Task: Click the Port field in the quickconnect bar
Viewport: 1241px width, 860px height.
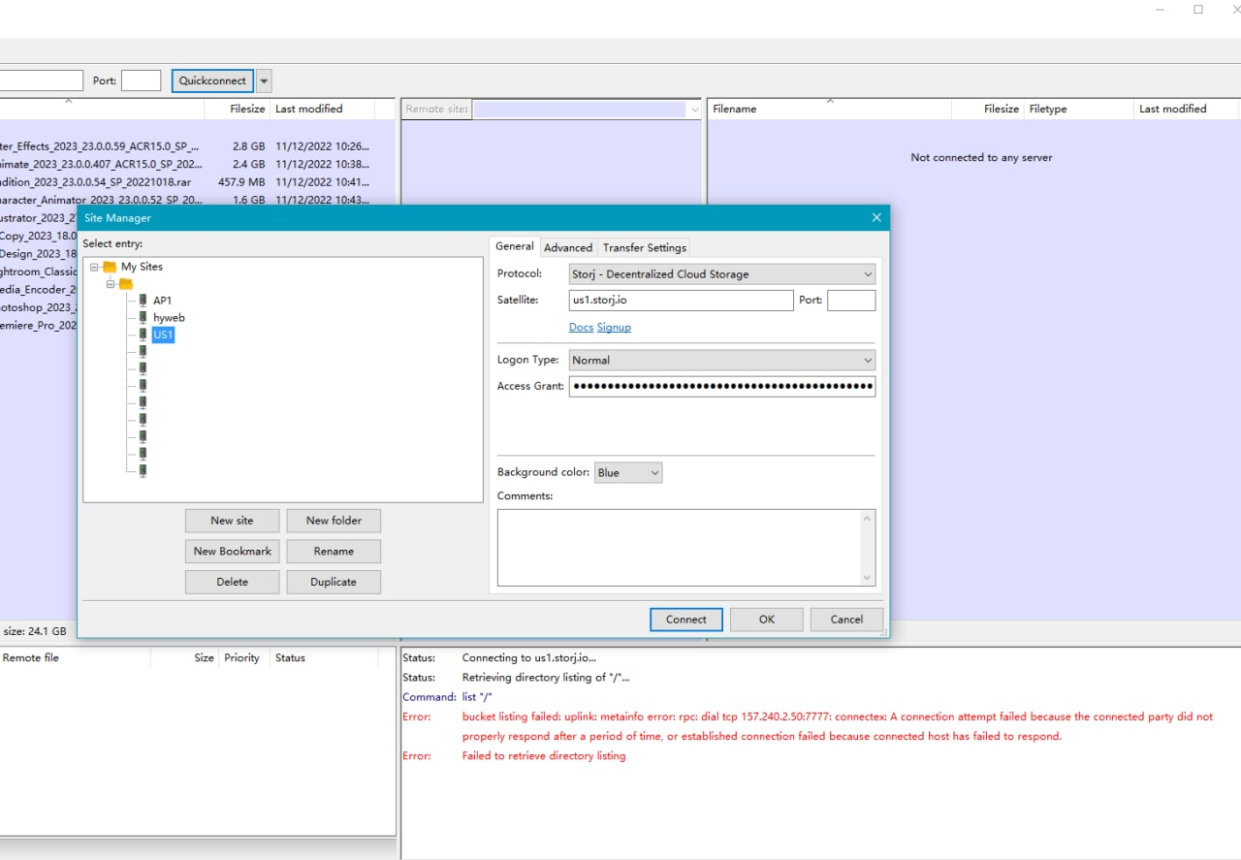Action: (142, 80)
